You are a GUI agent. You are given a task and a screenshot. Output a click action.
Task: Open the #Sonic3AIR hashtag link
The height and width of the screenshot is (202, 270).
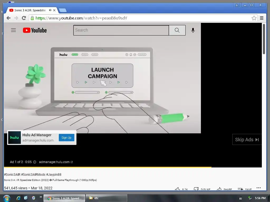coord(12,175)
